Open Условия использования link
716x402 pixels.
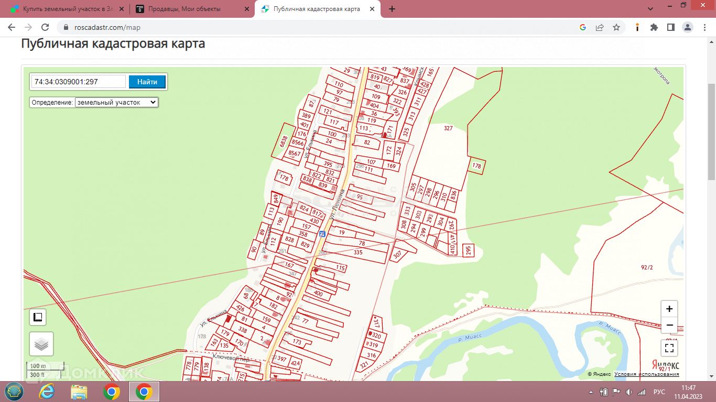pos(647,374)
